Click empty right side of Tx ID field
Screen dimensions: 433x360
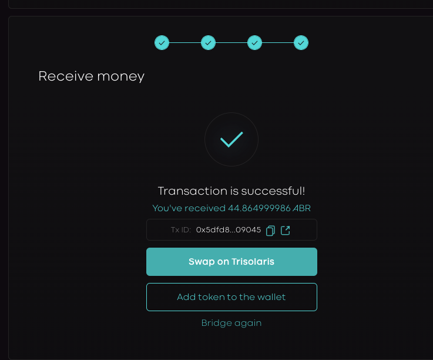[304, 231]
